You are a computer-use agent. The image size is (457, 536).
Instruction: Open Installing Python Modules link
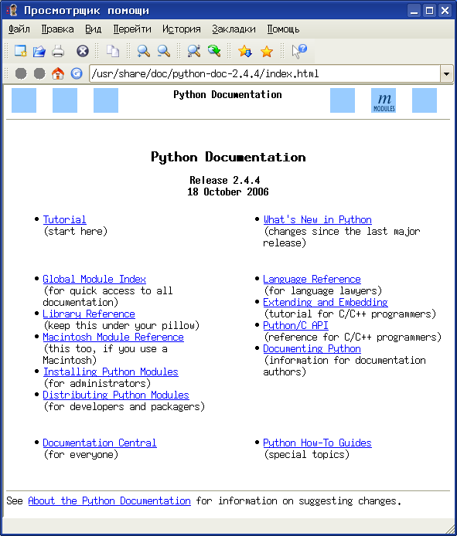pyautogui.click(x=111, y=372)
